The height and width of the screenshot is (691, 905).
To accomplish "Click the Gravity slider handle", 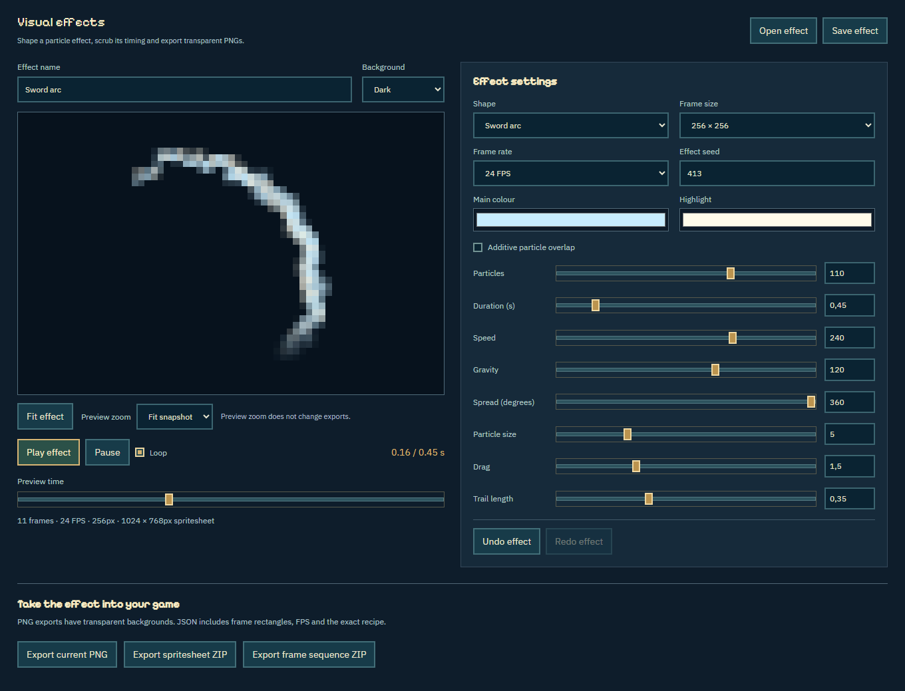I will click(x=715, y=370).
